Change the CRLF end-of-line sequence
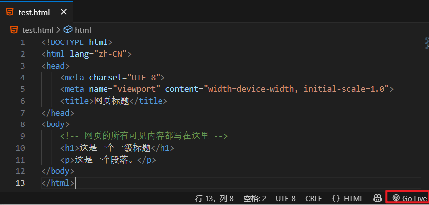This screenshot has height=205, width=429. pos(313,198)
